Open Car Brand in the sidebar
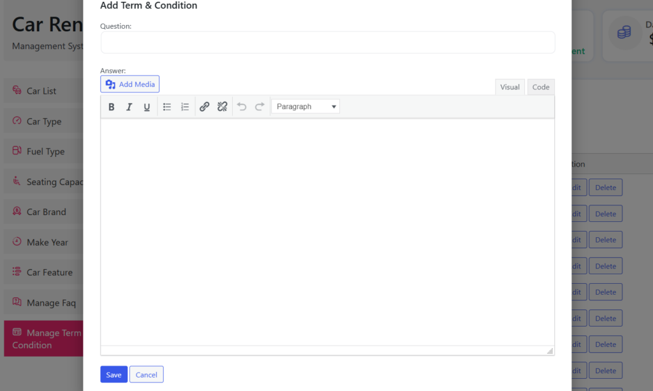 [43, 212]
